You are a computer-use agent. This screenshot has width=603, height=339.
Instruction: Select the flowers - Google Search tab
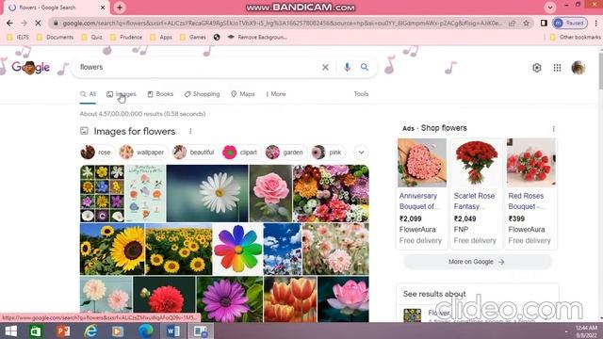pyautogui.click(x=57, y=8)
